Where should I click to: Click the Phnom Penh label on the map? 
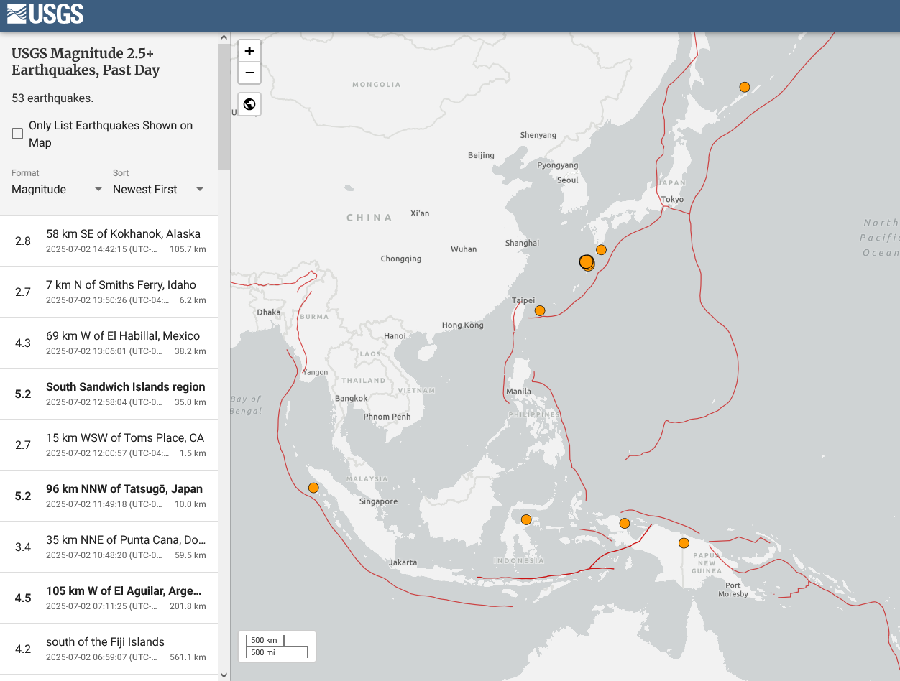[387, 417]
